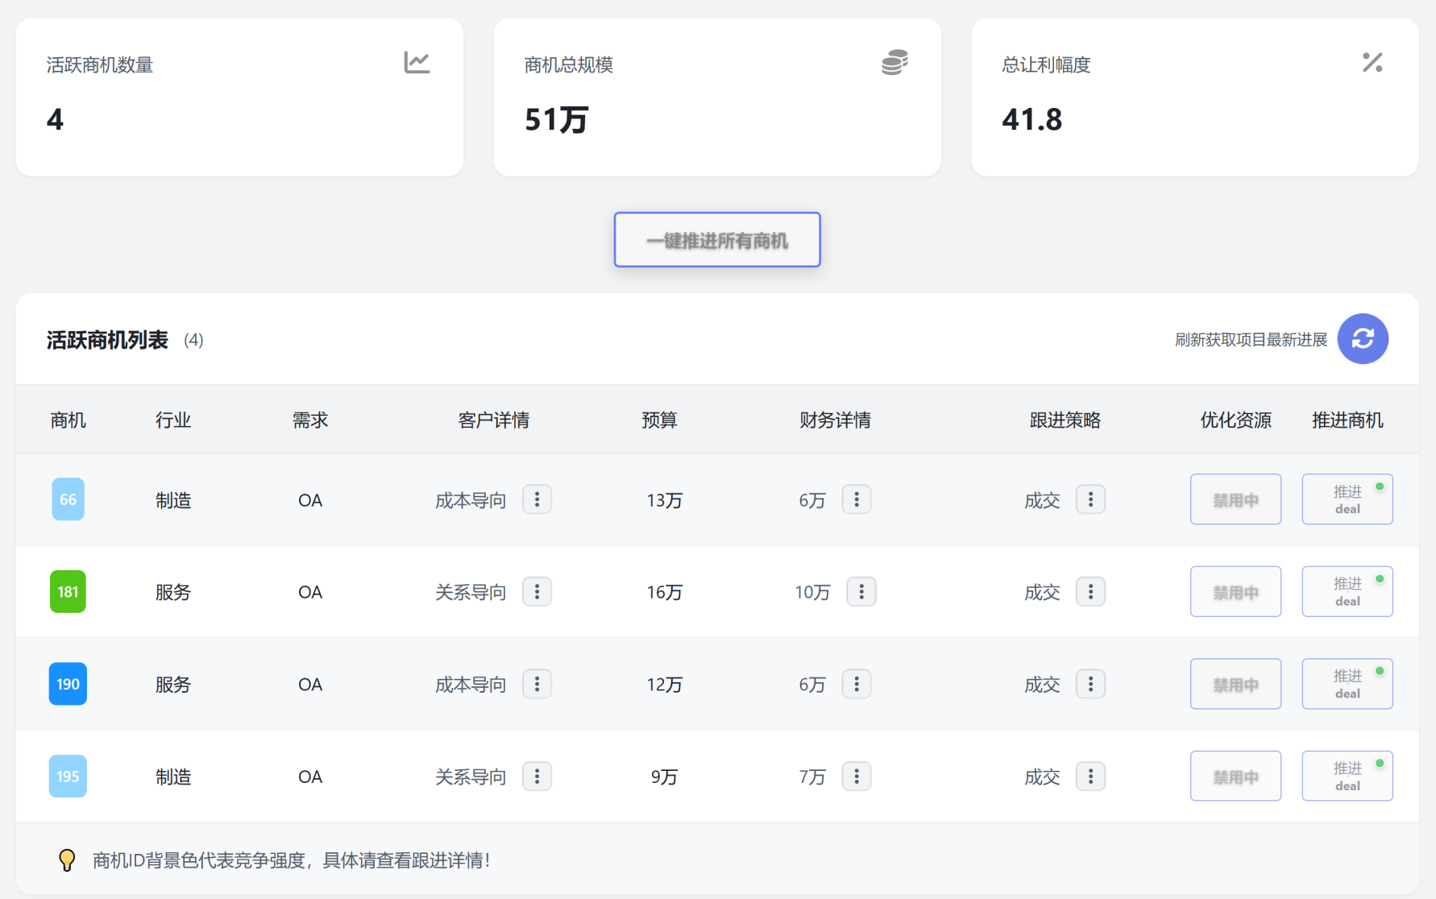The image size is (1436, 899).
Task: Open follow-up strategy menu for opportunity 190
Action: click(x=1090, y=684)
